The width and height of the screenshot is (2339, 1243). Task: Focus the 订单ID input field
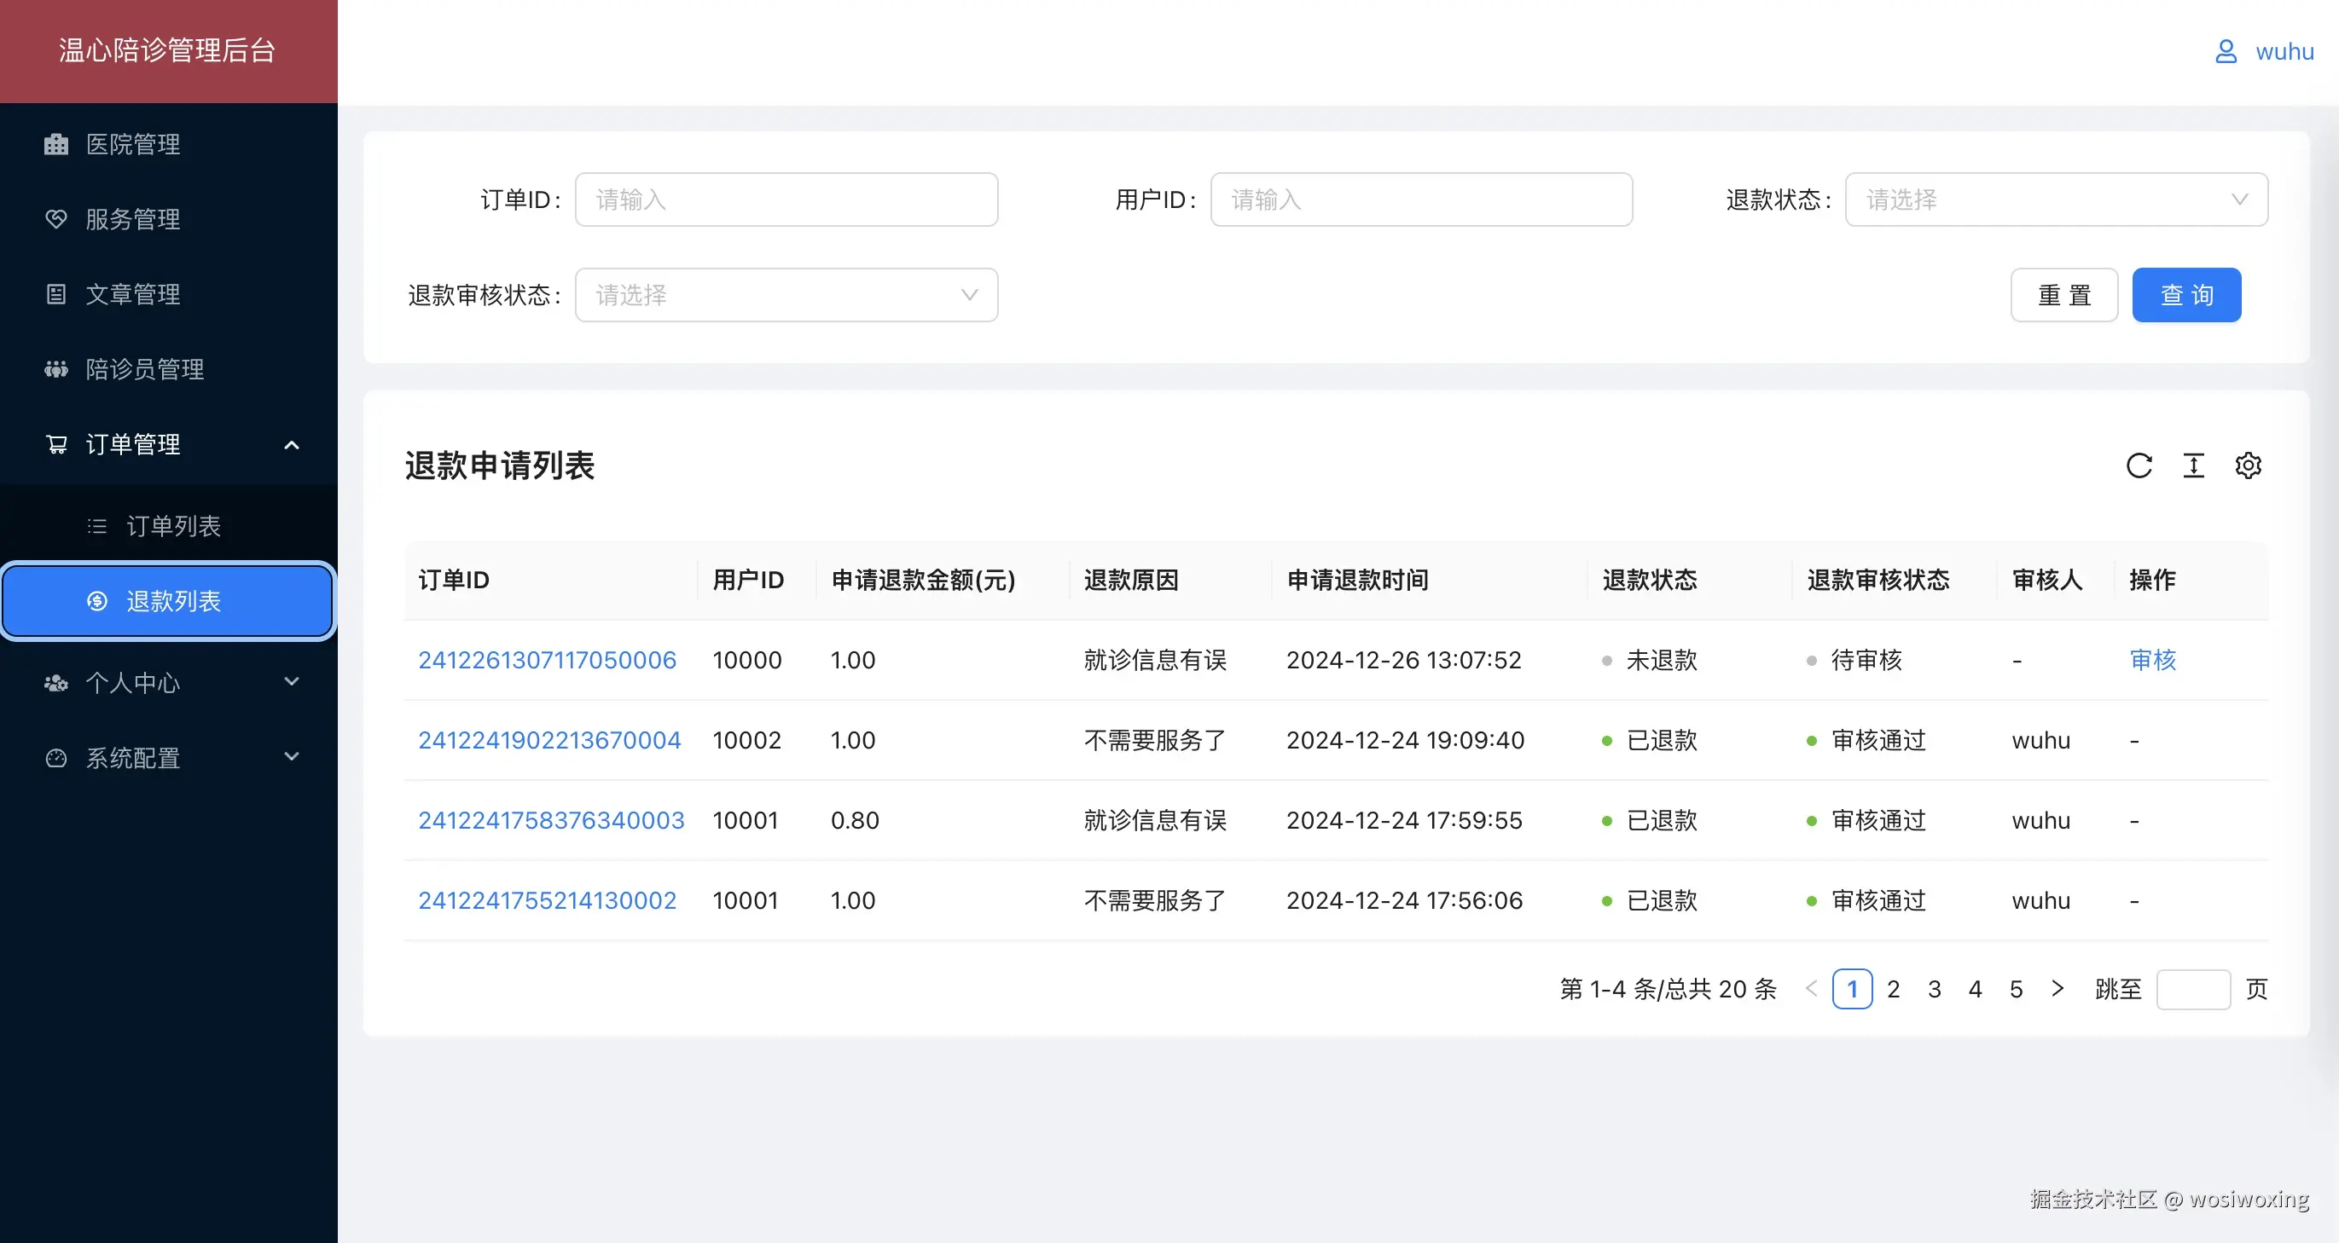pyautogui.click(x=786, y=199)
